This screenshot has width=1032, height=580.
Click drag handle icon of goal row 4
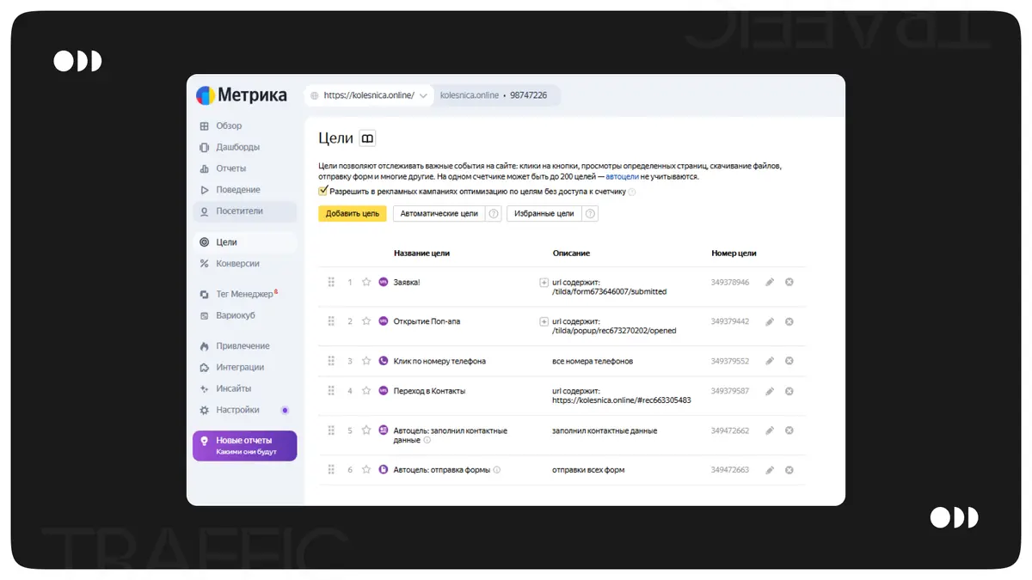[331, 391]
